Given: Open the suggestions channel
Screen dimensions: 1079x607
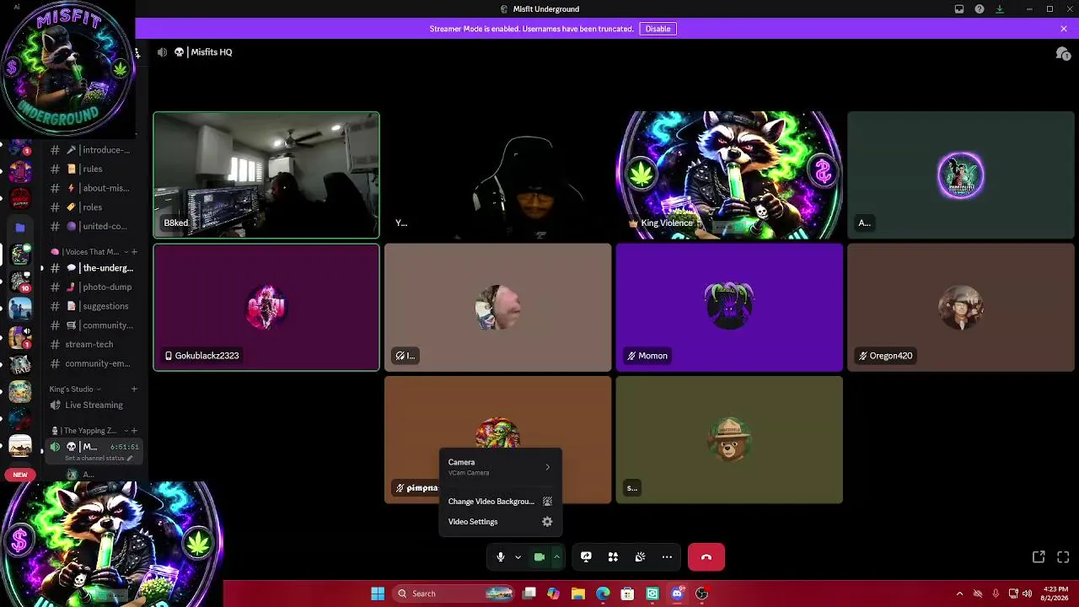Looking at the screenshot, I should coord(93,306).
